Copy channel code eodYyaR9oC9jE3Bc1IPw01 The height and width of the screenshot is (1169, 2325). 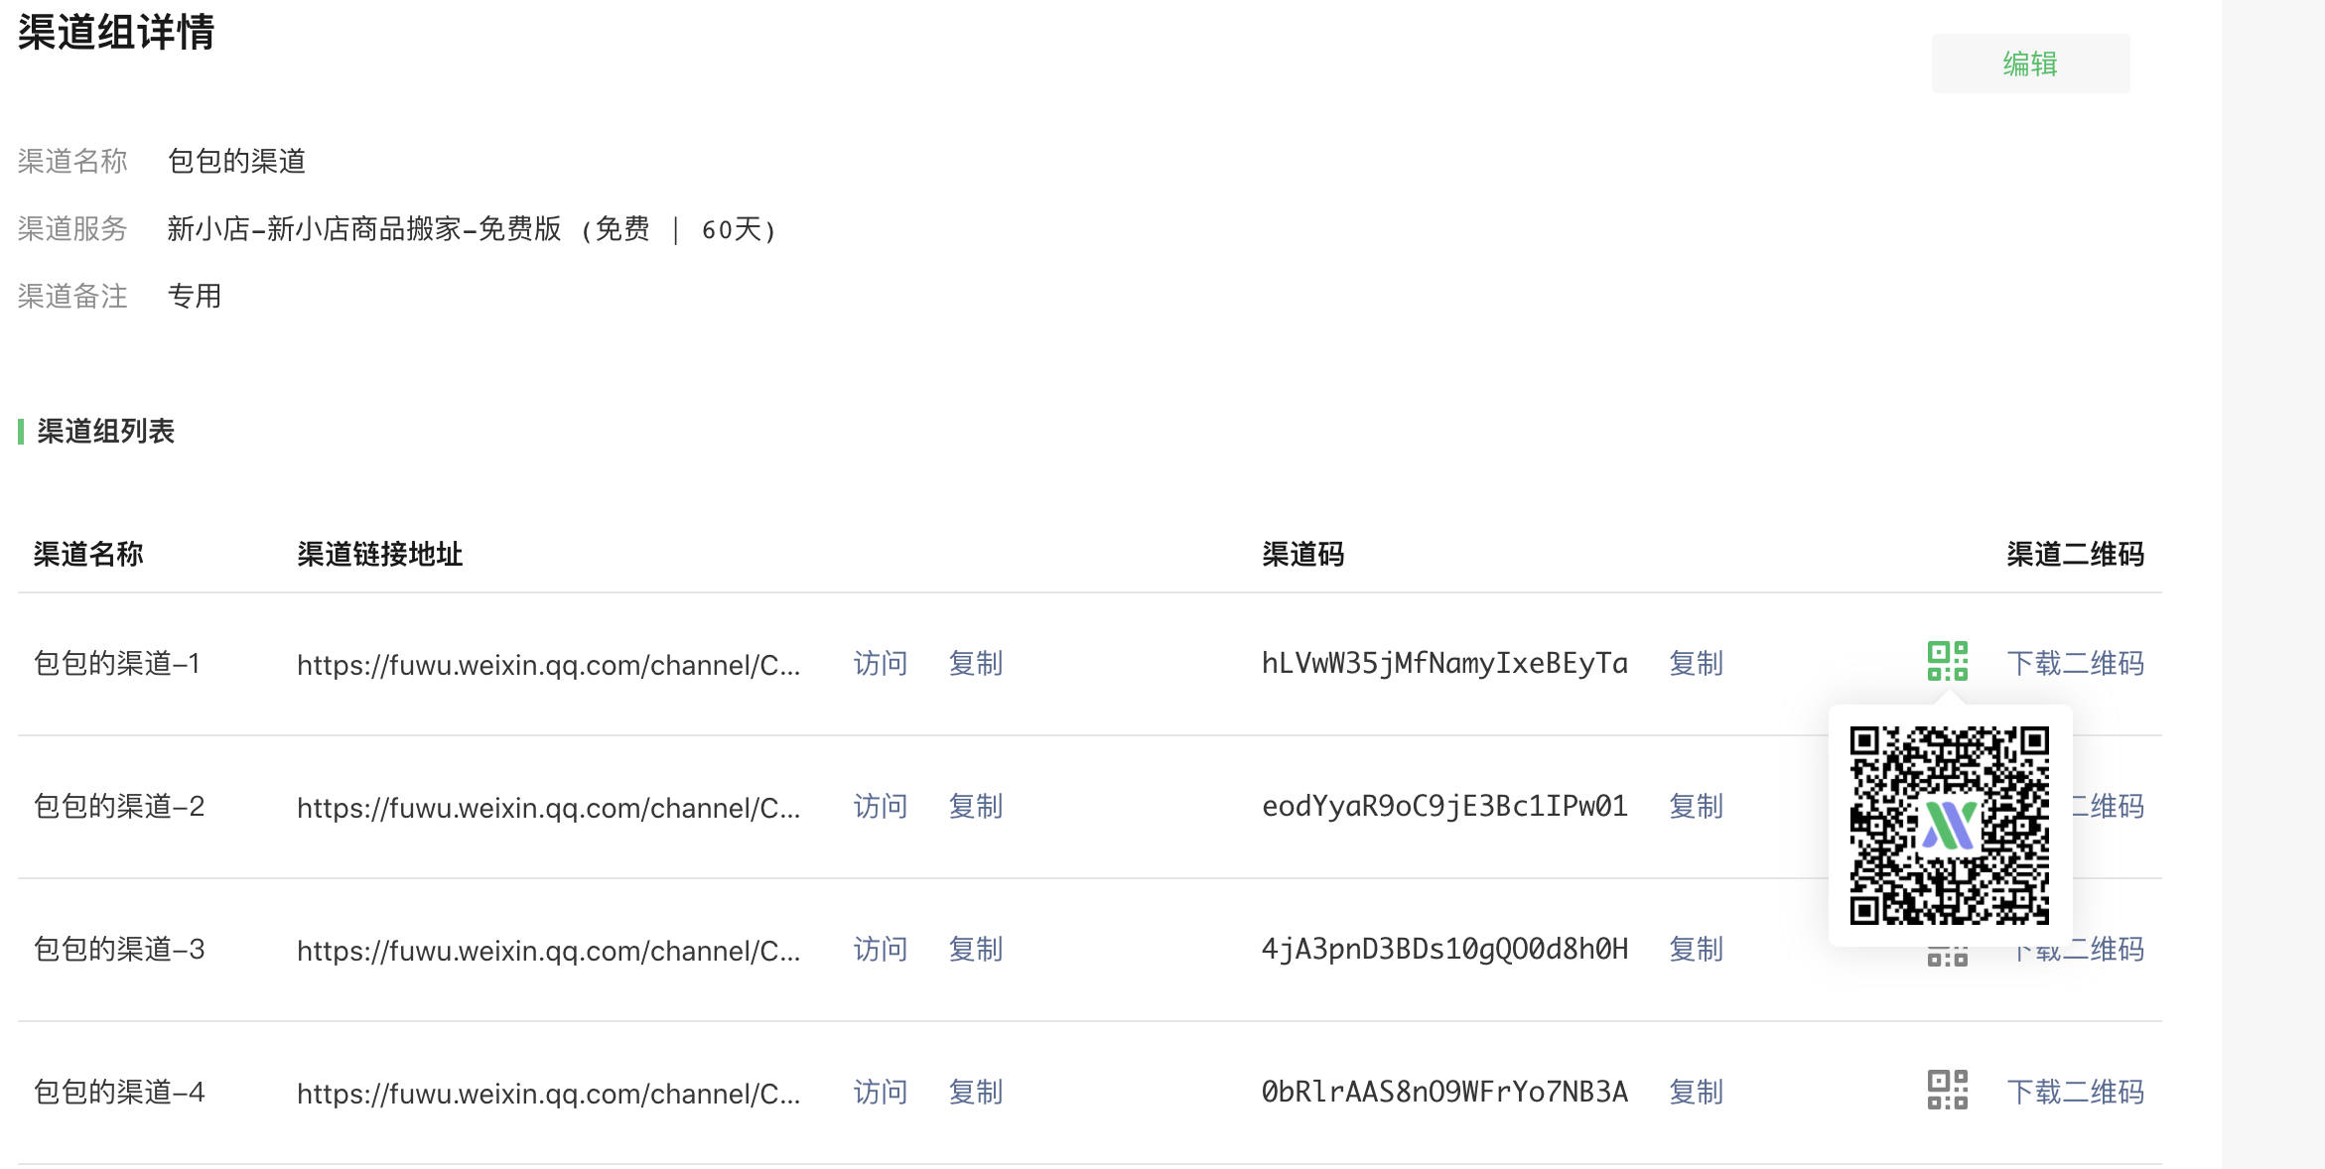pos(1697,806)
